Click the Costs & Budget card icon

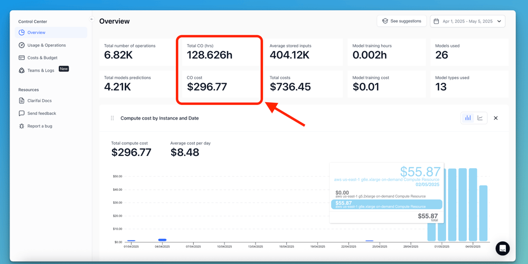(x=22, y=58)
